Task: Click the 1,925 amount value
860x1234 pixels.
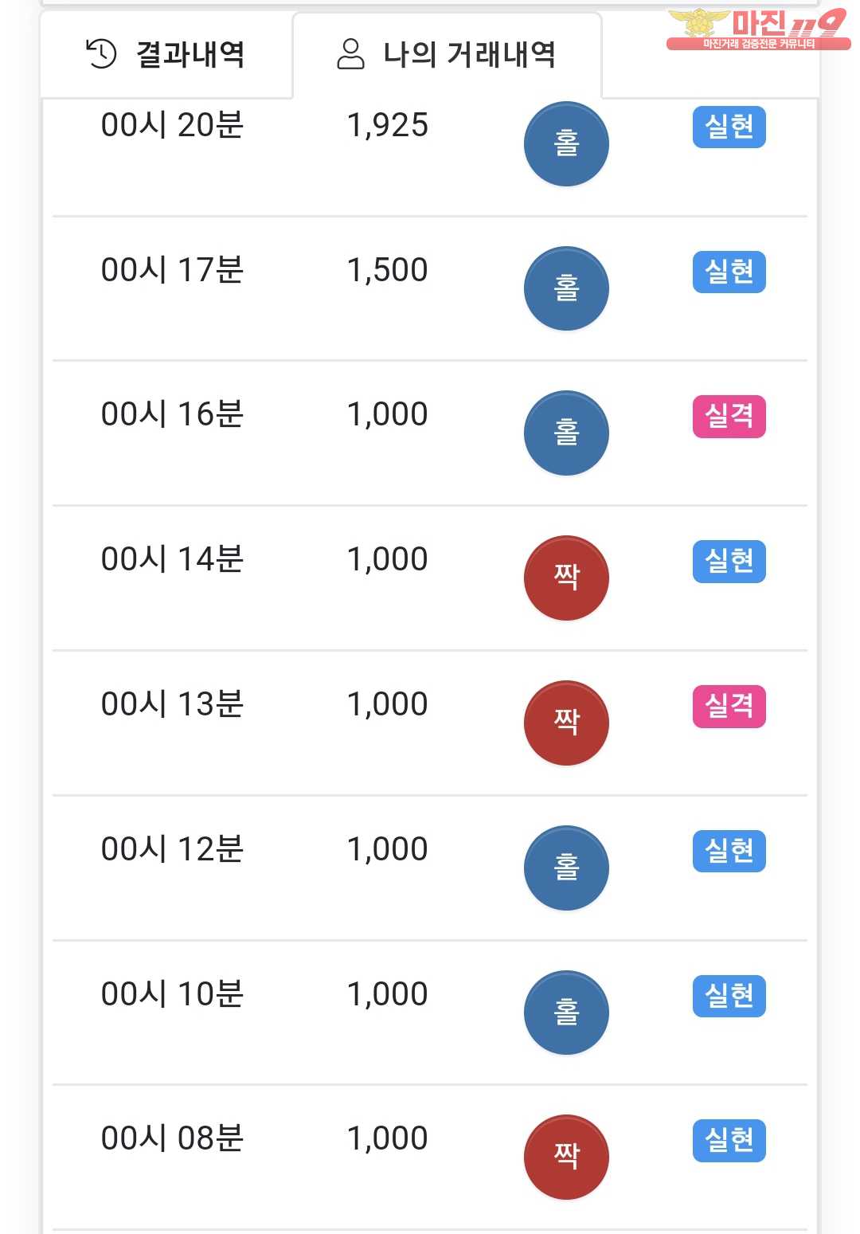Action: tap(387, 126)
